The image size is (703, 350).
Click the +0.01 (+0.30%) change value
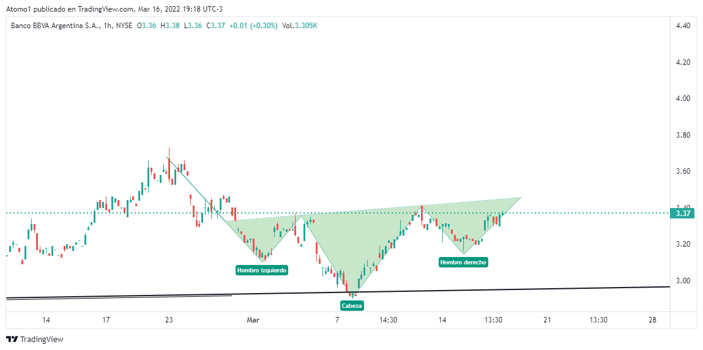point(253,26)
